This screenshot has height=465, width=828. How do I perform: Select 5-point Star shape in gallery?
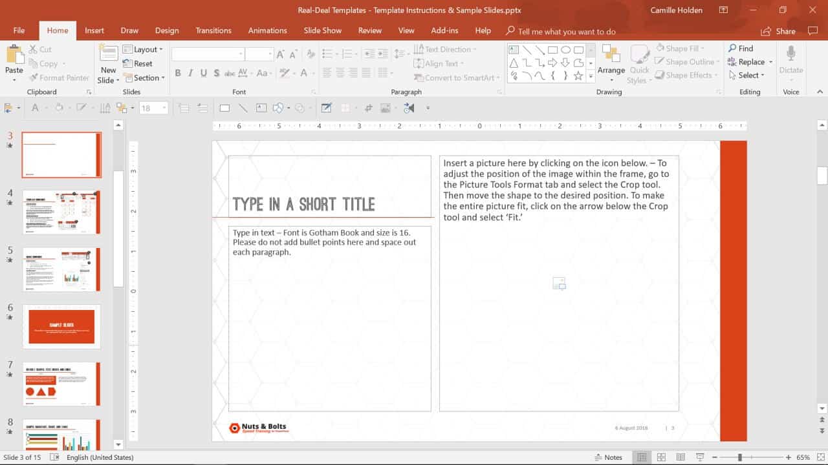point(578,76)
